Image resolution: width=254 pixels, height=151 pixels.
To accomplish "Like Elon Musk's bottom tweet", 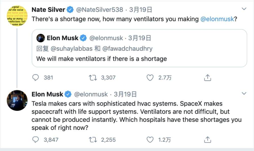I will [150, 140].
